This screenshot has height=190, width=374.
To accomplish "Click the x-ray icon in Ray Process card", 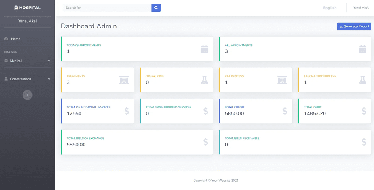I will click(x=282, y=80).
